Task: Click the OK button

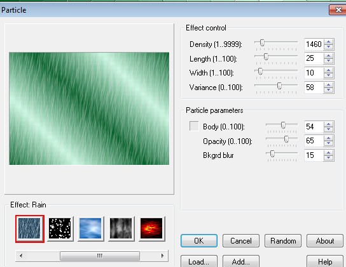Action: tap(199, 241)
